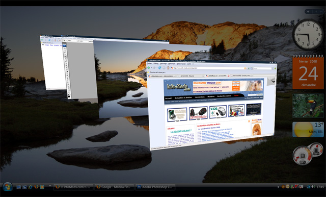Open Dossier de la barre personnelle bookmark folder

click(x=156, y=72)
